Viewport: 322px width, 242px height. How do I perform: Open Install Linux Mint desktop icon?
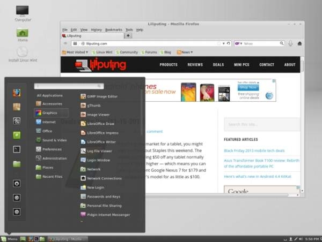(x=23, y=55)
